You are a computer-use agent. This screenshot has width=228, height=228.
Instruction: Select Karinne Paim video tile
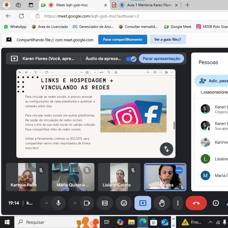click(27, 177)
